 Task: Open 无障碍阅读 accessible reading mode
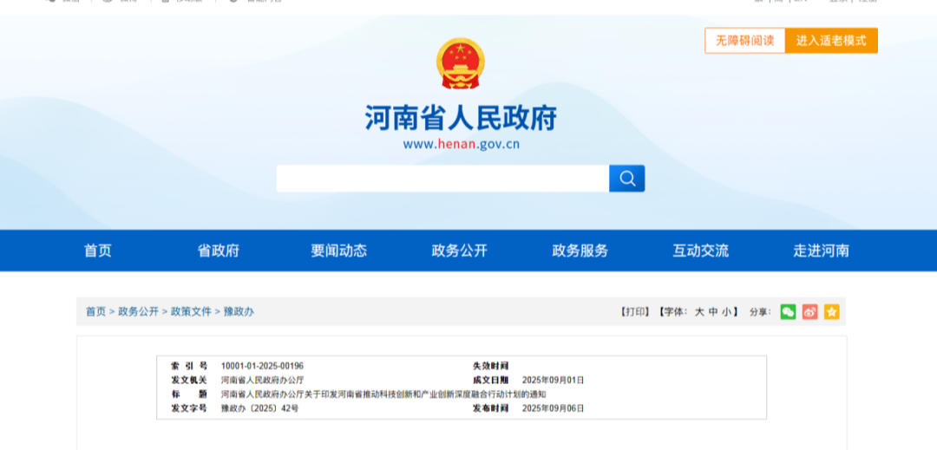pyautogui.click(x=745, y=41)
